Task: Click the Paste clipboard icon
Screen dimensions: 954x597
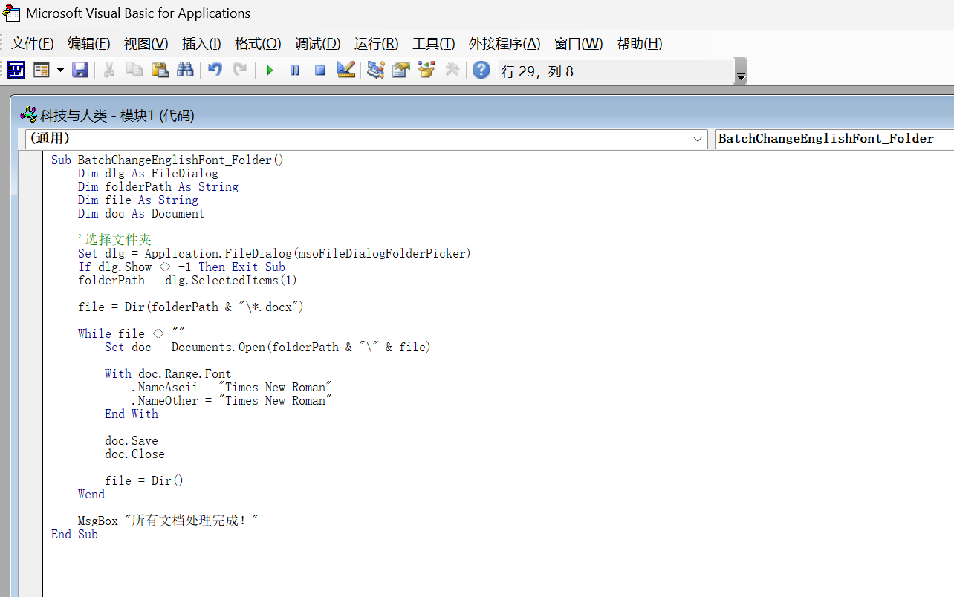Action: pyautogui.click(x=160, y=71)
